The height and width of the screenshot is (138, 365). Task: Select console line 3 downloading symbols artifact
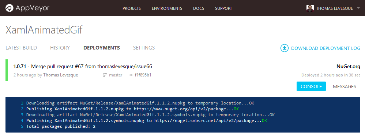(150, 115)
